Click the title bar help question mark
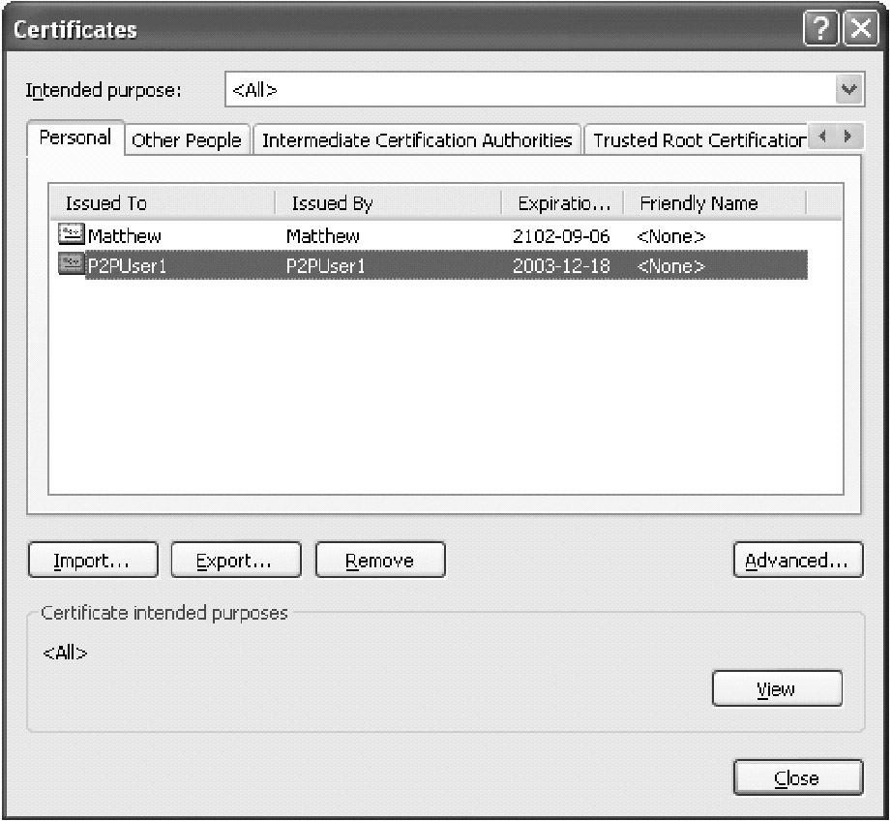The height and width of the screenshot is (821, 891). (818, 30)
